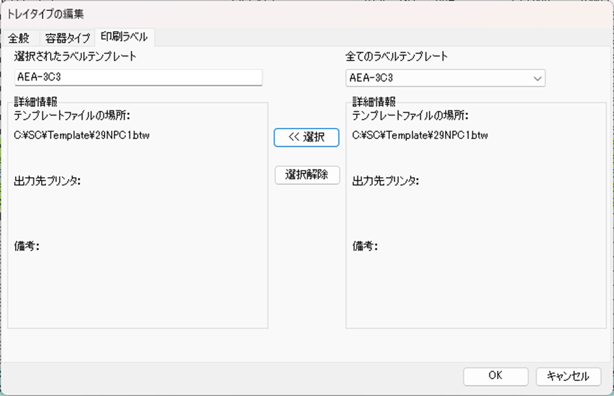Click the 選択解除 button
Viewport: 614px width, 396px height.
307,175
